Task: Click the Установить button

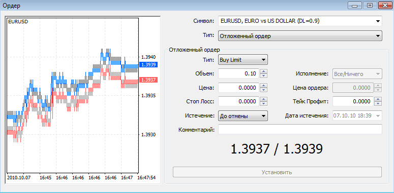Action: click(x=277, y=172)
